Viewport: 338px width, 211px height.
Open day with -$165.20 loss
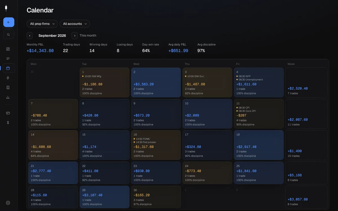[156, 197]
